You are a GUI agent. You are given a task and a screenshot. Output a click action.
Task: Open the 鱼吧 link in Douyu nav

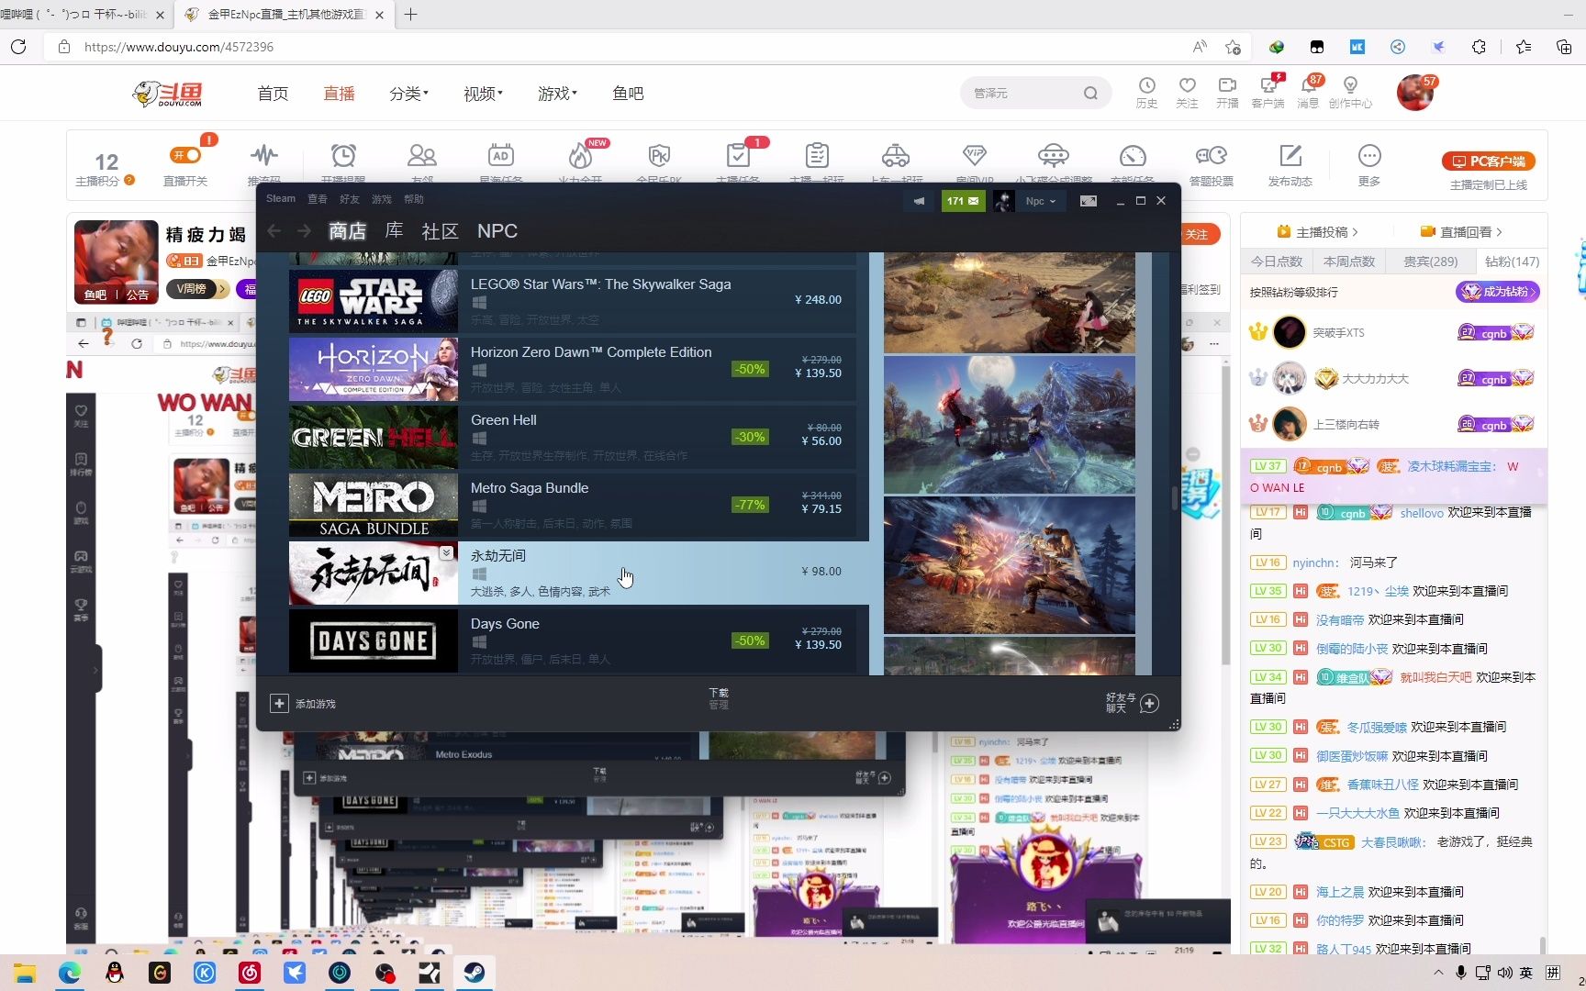pos(628,94)
